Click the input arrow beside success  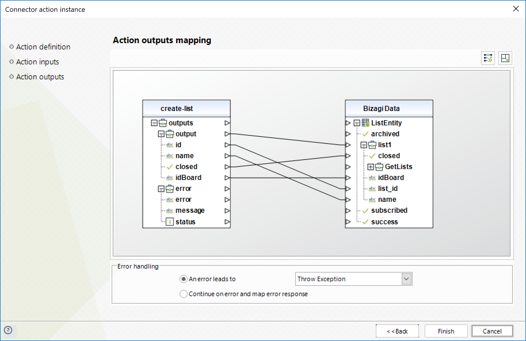click(348, 222)
